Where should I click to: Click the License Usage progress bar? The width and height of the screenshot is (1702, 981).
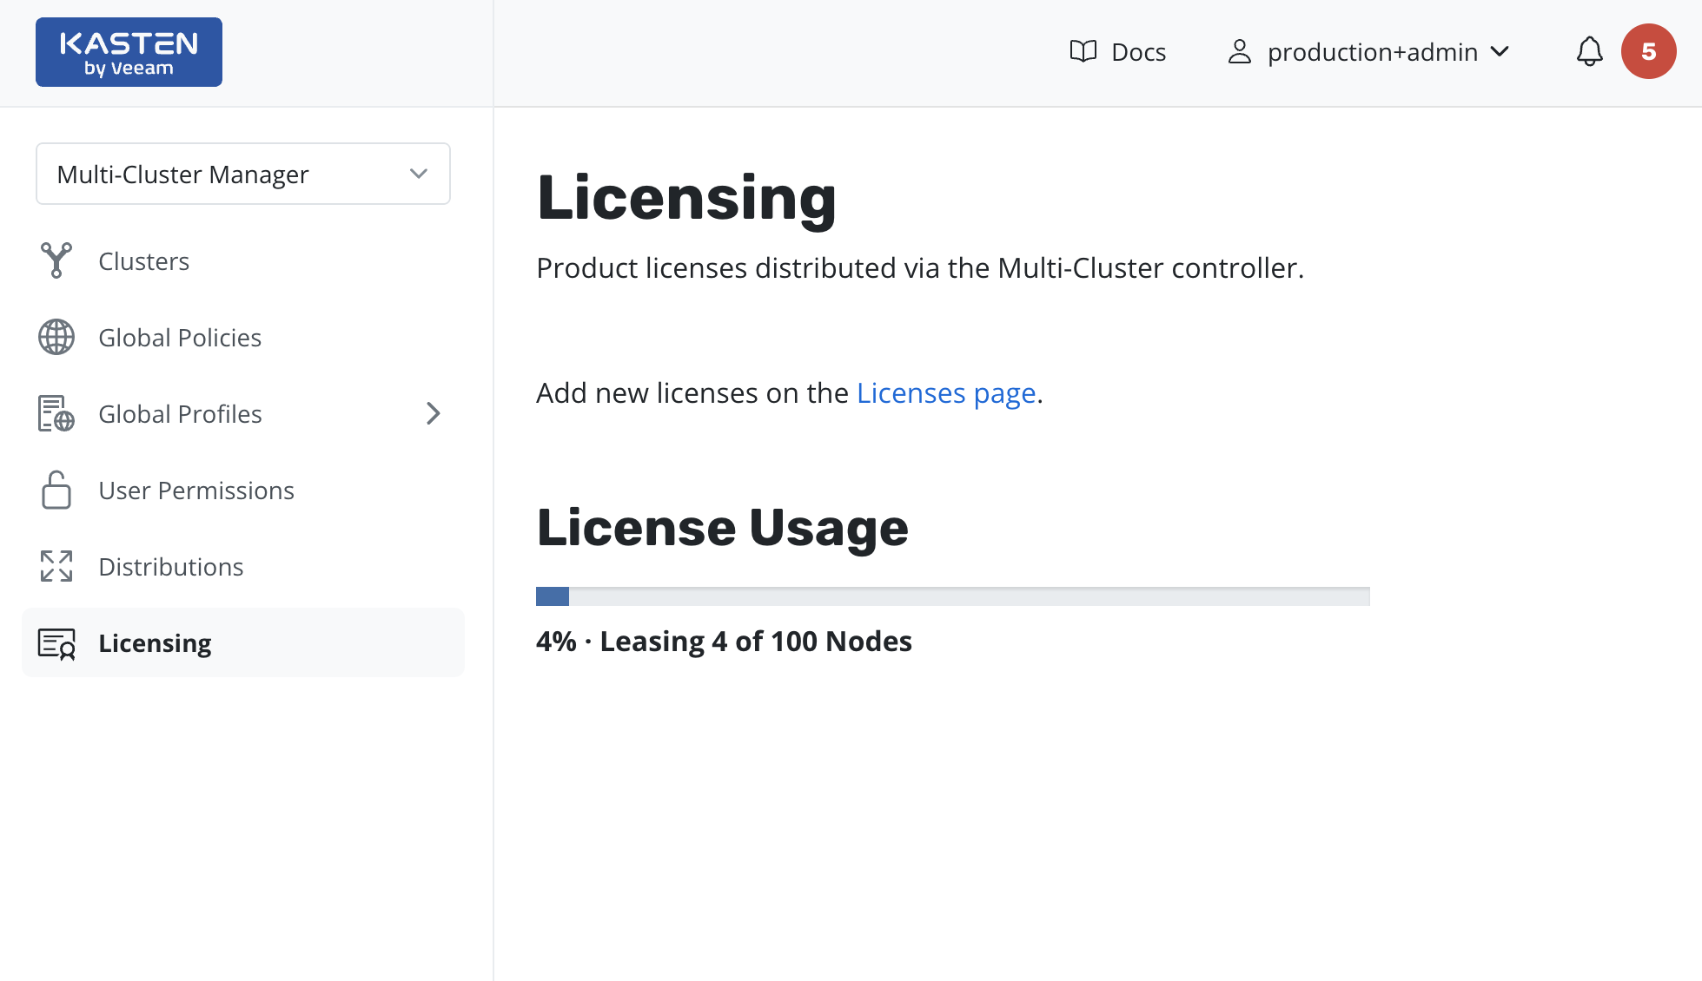click(952, 596)
